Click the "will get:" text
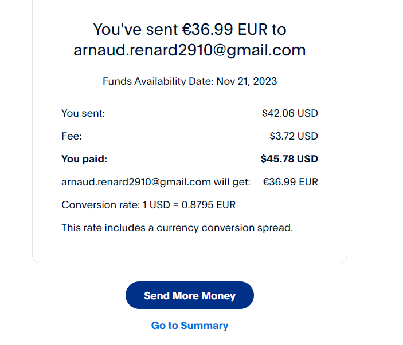The image size is (403, 345). pyautogui.click(x=232, y=183)
